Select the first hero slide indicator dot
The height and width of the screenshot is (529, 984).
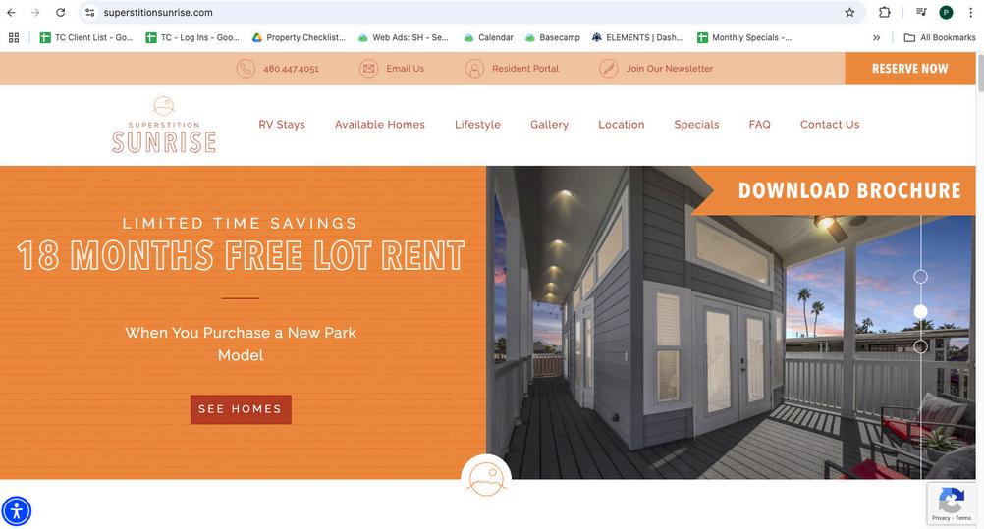coord(920,277)
